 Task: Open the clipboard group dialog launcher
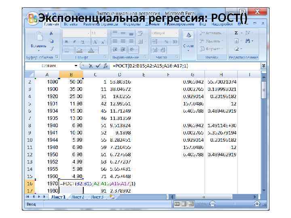[x=57, y=57]
